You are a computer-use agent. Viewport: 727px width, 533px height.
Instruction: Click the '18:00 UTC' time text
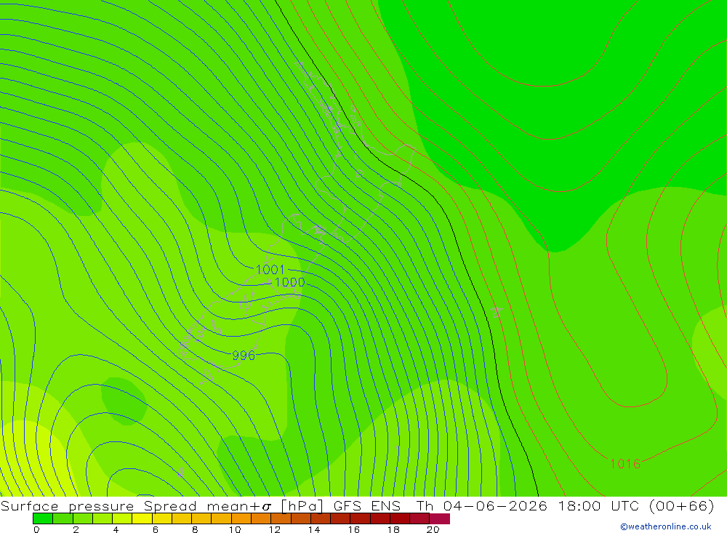[x=599, y=505]
